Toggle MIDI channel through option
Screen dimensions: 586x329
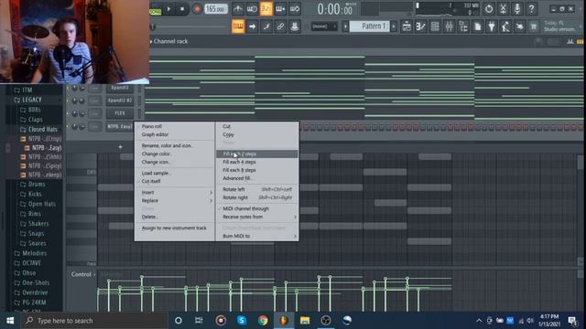click(246, 208)
